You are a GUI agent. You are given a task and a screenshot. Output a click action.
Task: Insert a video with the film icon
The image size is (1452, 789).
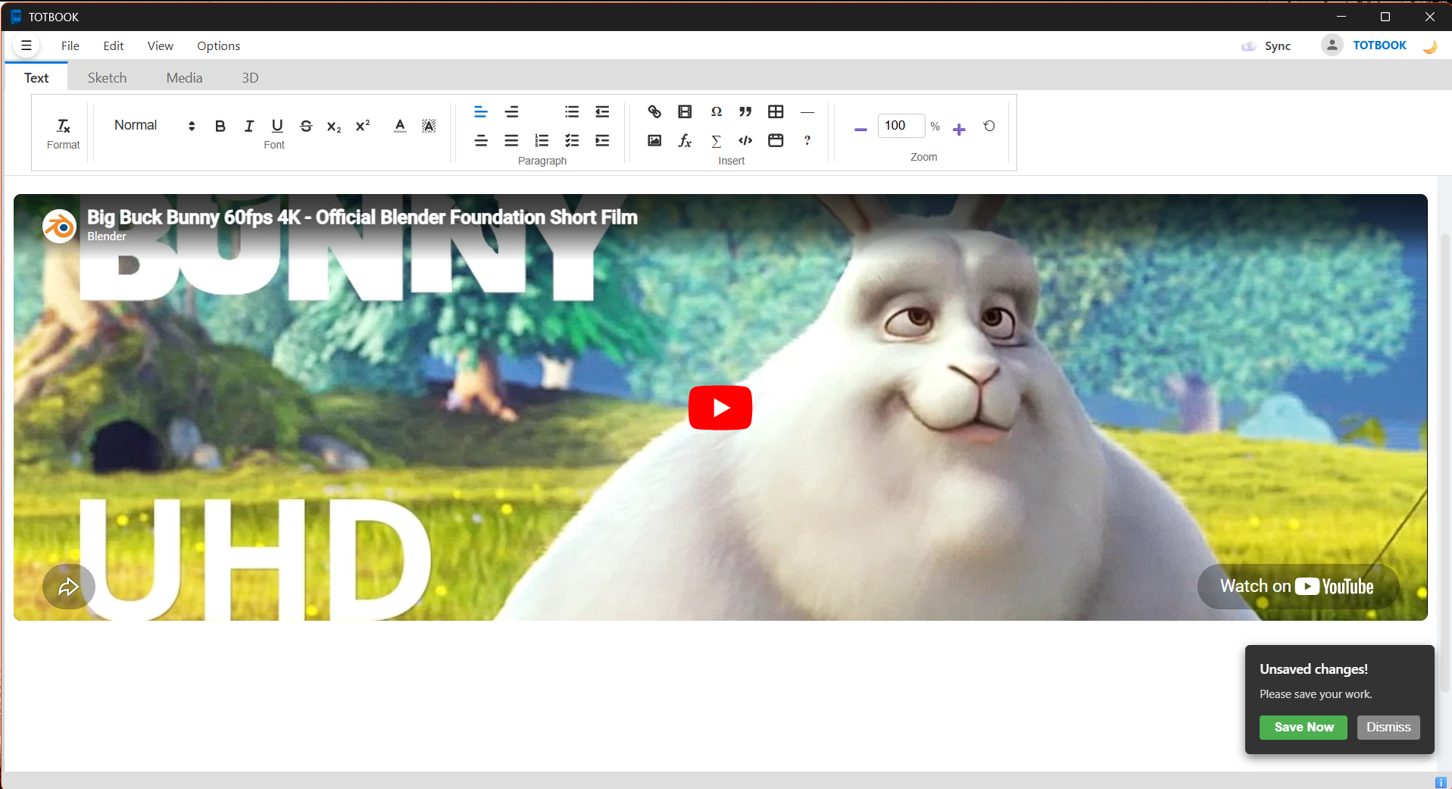coord(685,112)
